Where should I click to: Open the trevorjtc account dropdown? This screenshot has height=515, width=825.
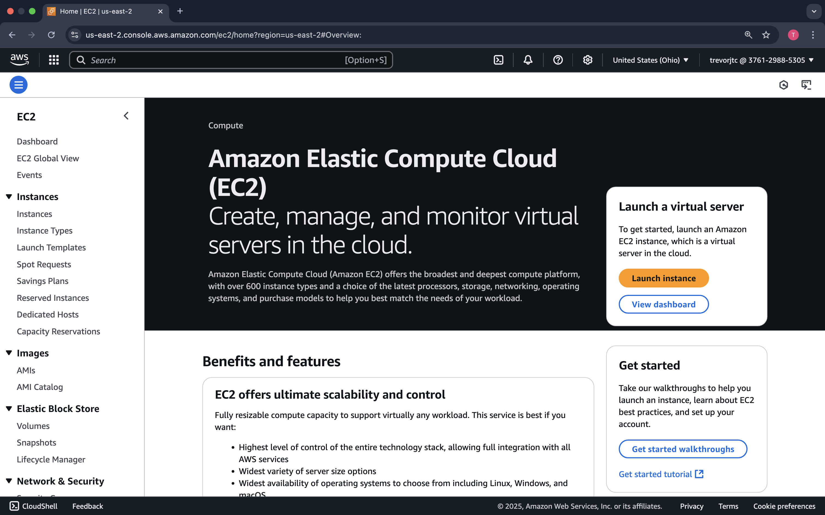pos(761,60)
